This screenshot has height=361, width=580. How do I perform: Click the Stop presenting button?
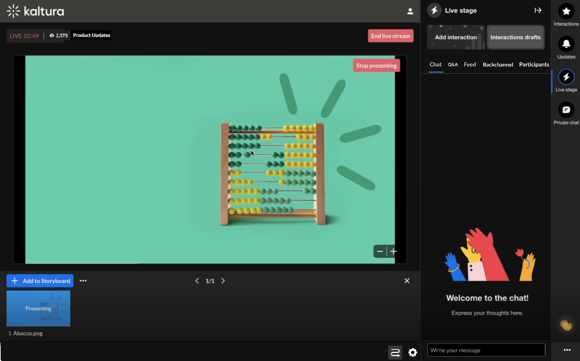376,66
